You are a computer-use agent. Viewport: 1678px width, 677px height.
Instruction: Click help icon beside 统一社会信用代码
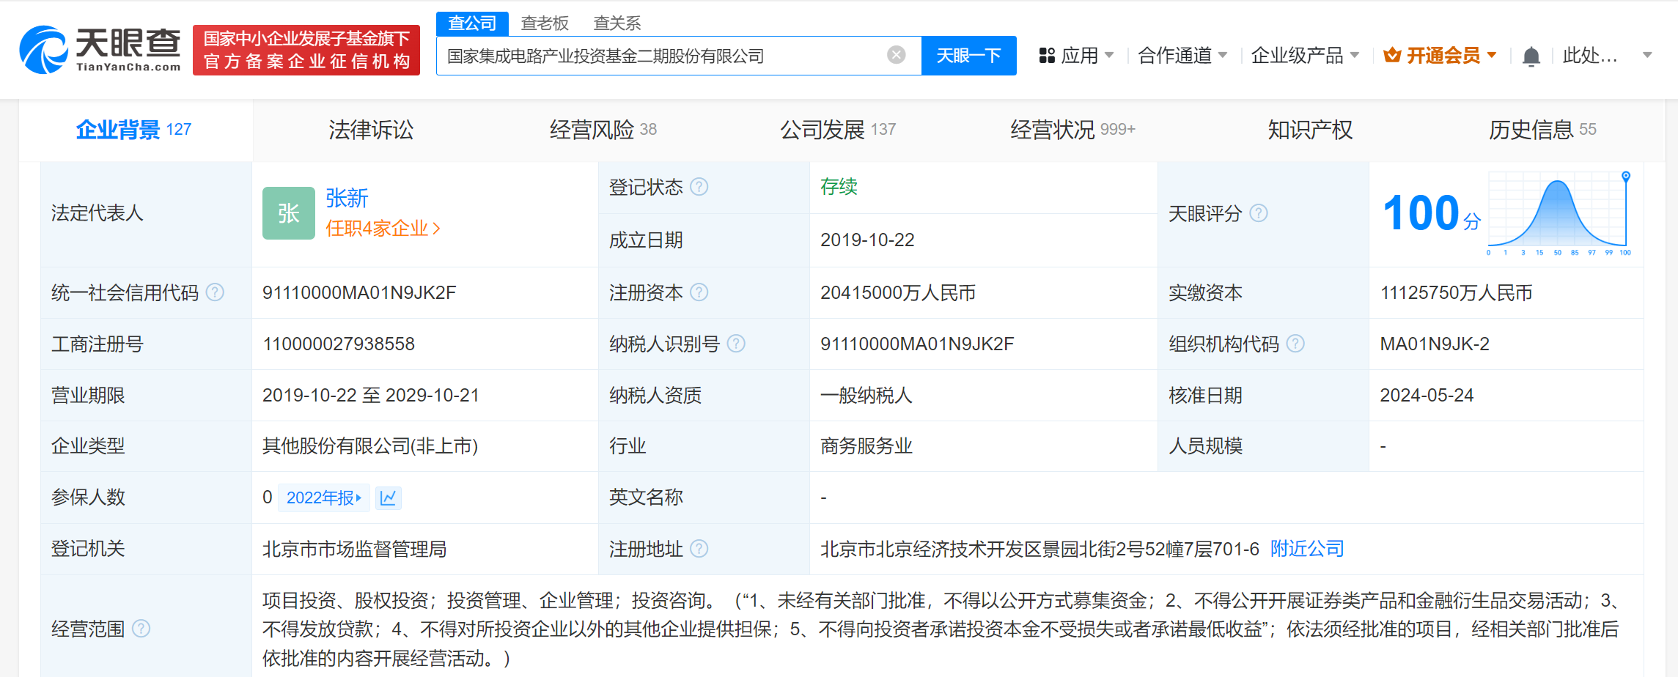click(215, 292)
